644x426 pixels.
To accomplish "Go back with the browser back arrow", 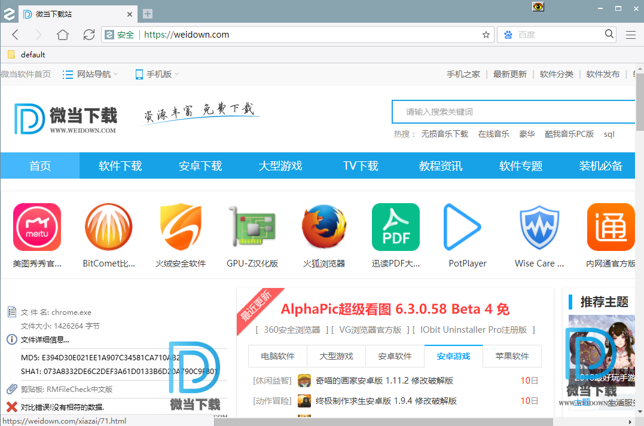I will pos(16,35).
